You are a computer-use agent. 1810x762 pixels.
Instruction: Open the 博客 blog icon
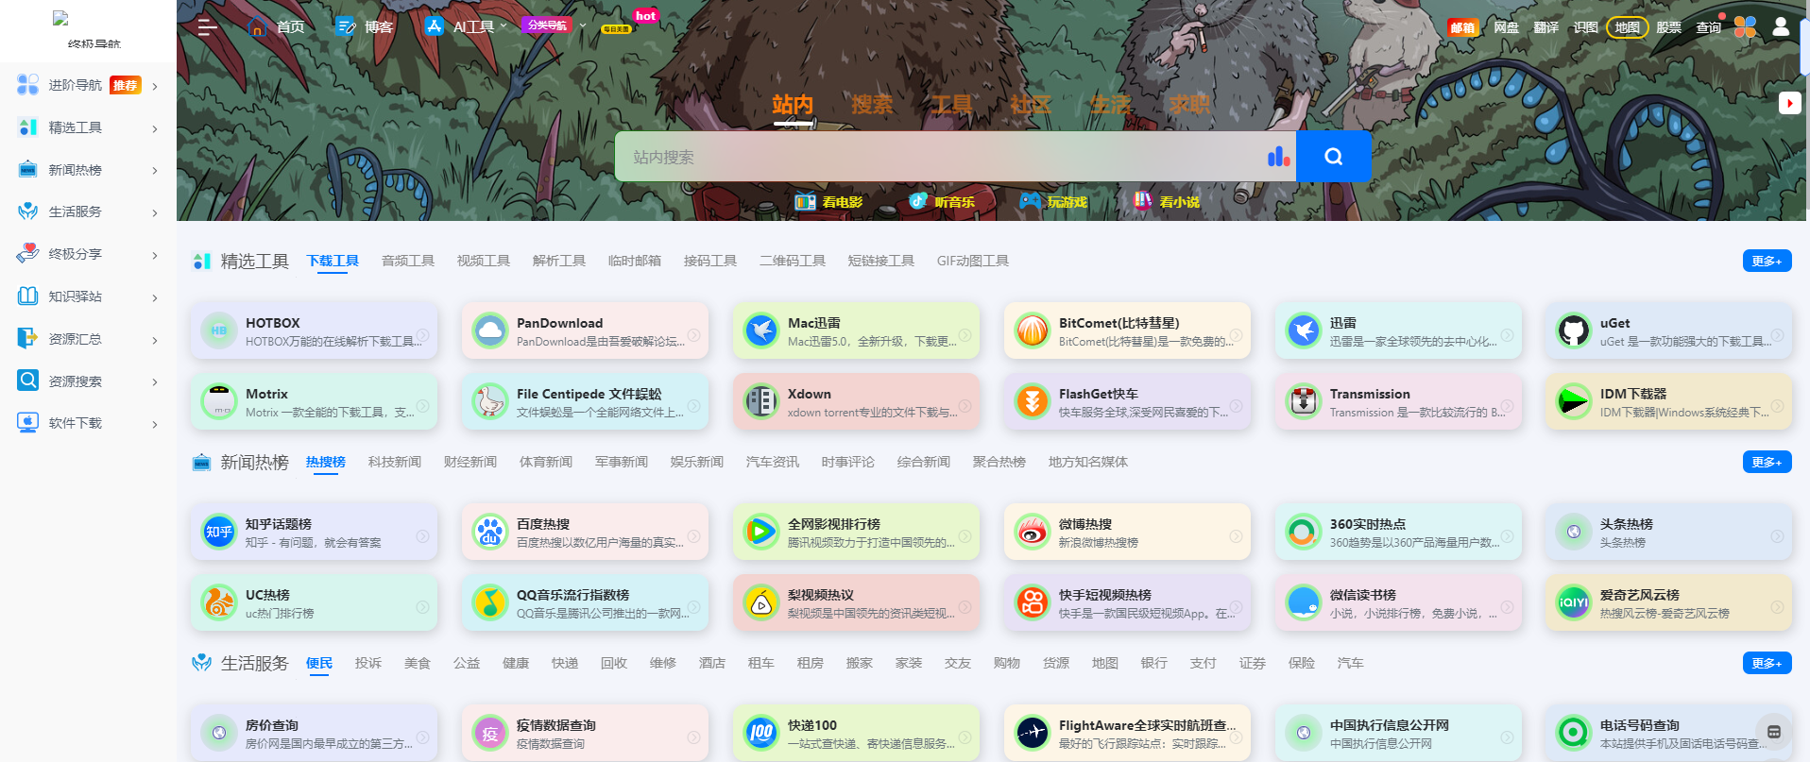[346, 26]
